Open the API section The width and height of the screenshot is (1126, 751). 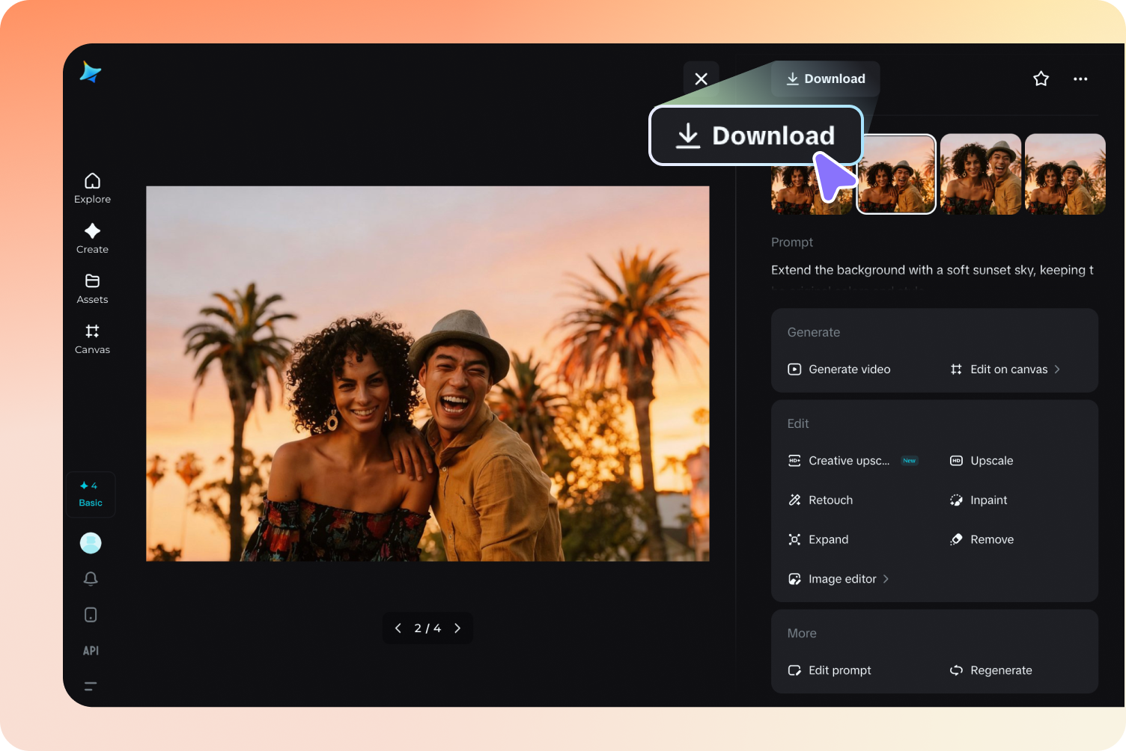tap(91, 650)
